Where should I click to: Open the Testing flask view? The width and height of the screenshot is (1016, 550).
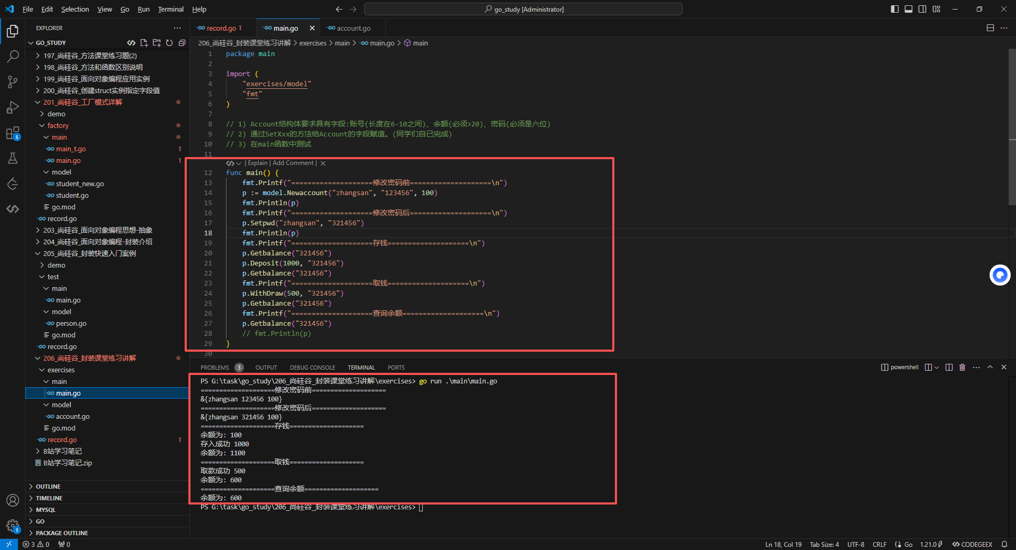coord(13,158)
